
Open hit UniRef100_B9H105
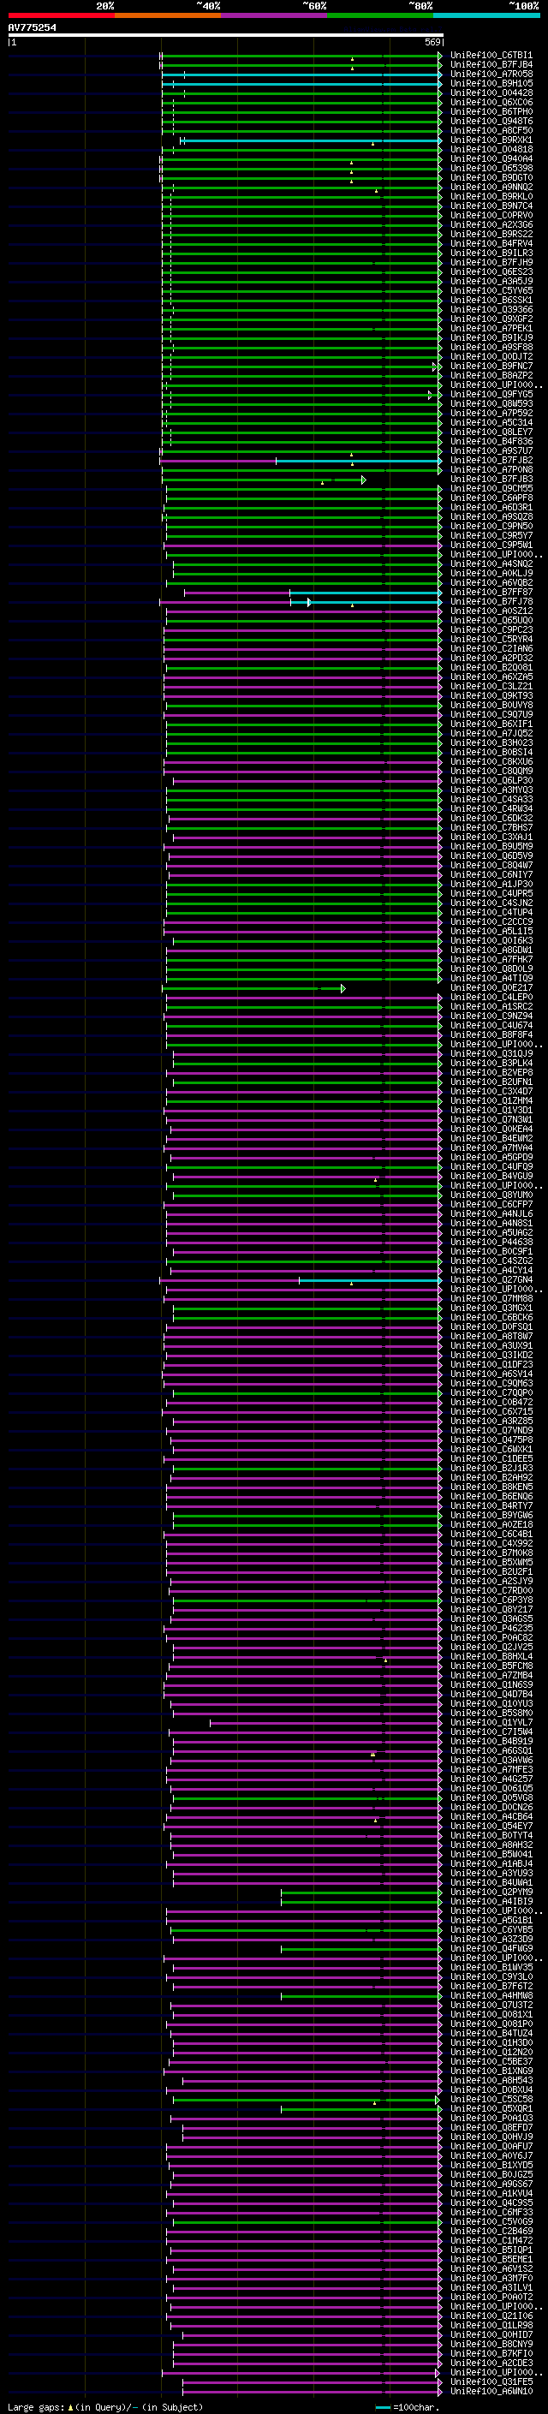(491, 83)
